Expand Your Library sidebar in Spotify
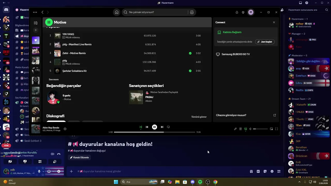This screenshot has width=331, height=186. point(36,23)
